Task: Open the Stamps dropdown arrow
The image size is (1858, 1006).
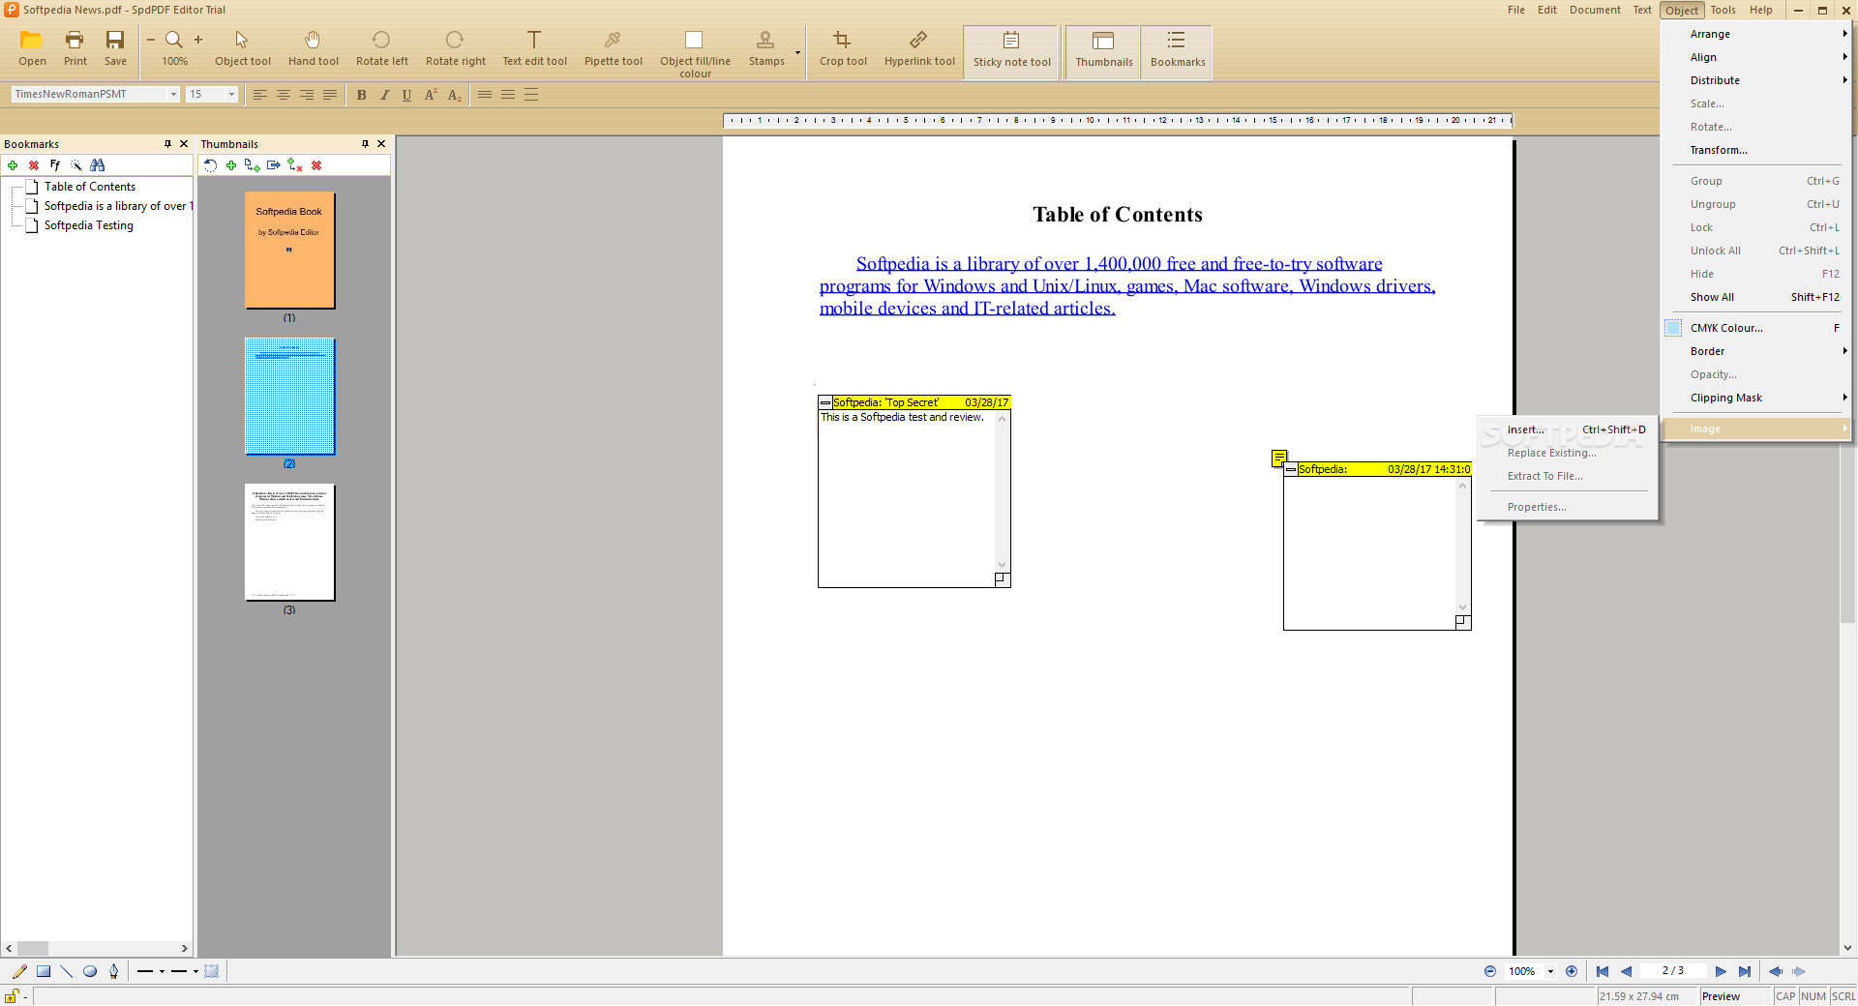Action: (797, 52)
